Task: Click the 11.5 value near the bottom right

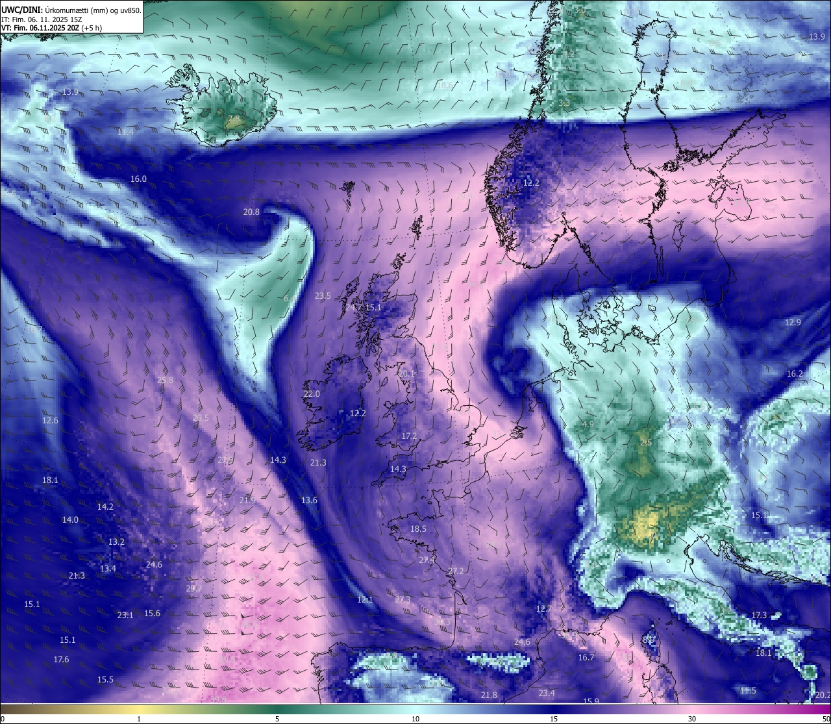Action: (748, 691)
